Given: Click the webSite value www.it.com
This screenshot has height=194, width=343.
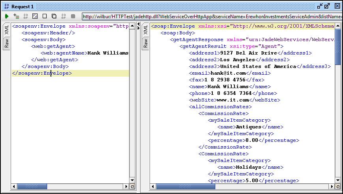Looking at the screenshot, I should coord(233,100).
